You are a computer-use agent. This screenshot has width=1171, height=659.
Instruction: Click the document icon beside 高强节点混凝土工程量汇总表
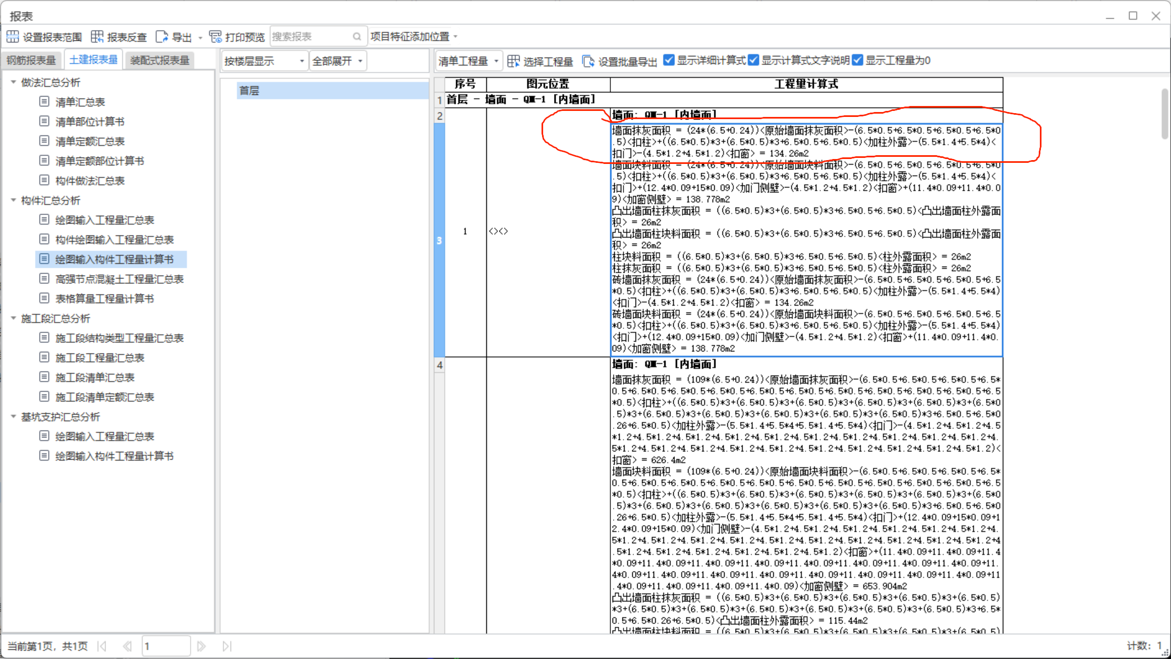(44, 278)
